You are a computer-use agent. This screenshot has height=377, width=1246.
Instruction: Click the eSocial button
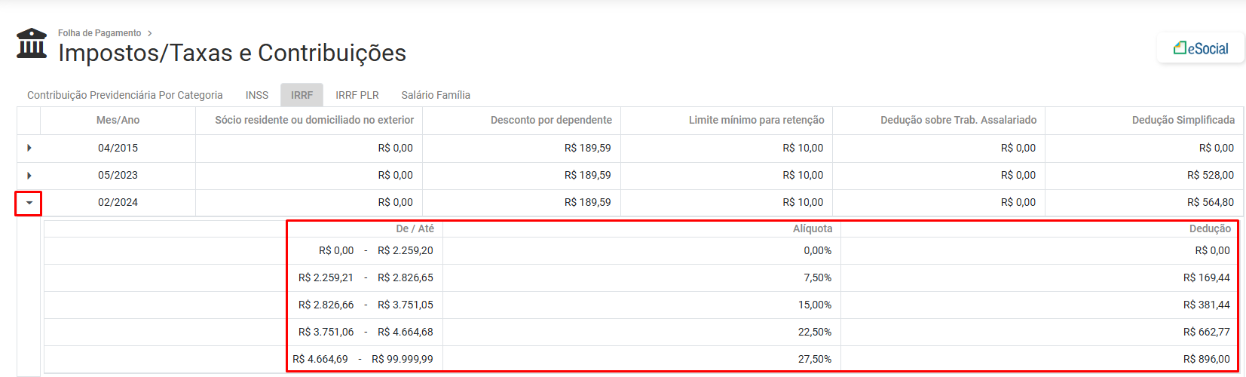pos(1200,48)
